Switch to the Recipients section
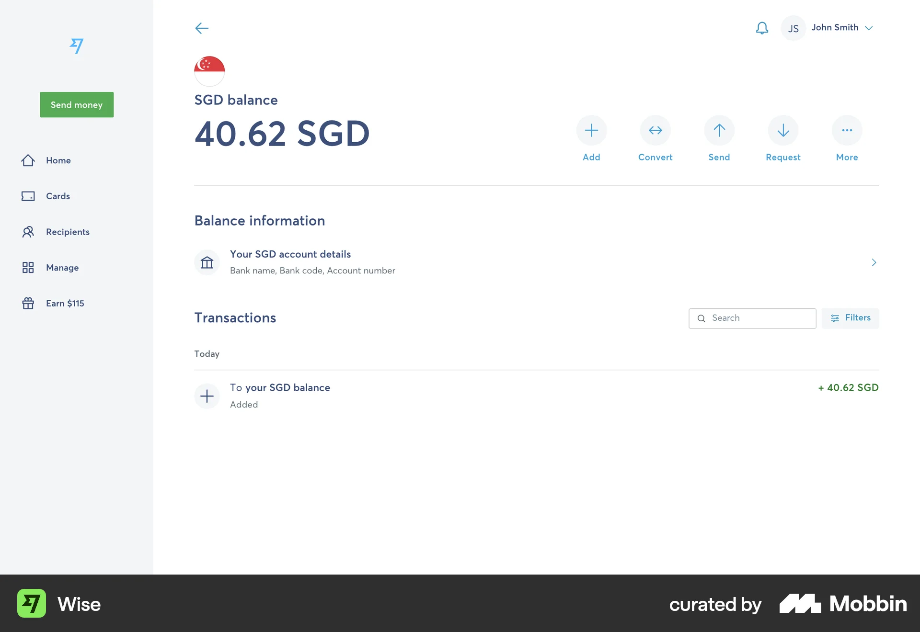Screen dimensions: 920x632 (68, 232)
